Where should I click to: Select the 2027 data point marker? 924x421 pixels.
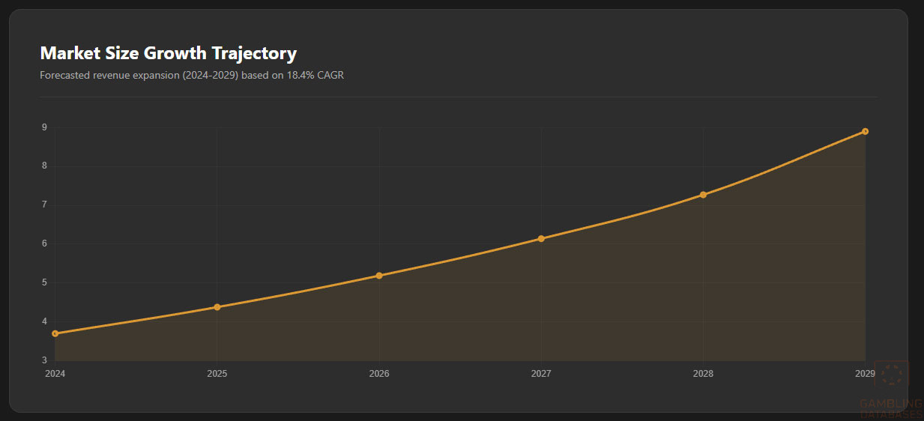541,239
